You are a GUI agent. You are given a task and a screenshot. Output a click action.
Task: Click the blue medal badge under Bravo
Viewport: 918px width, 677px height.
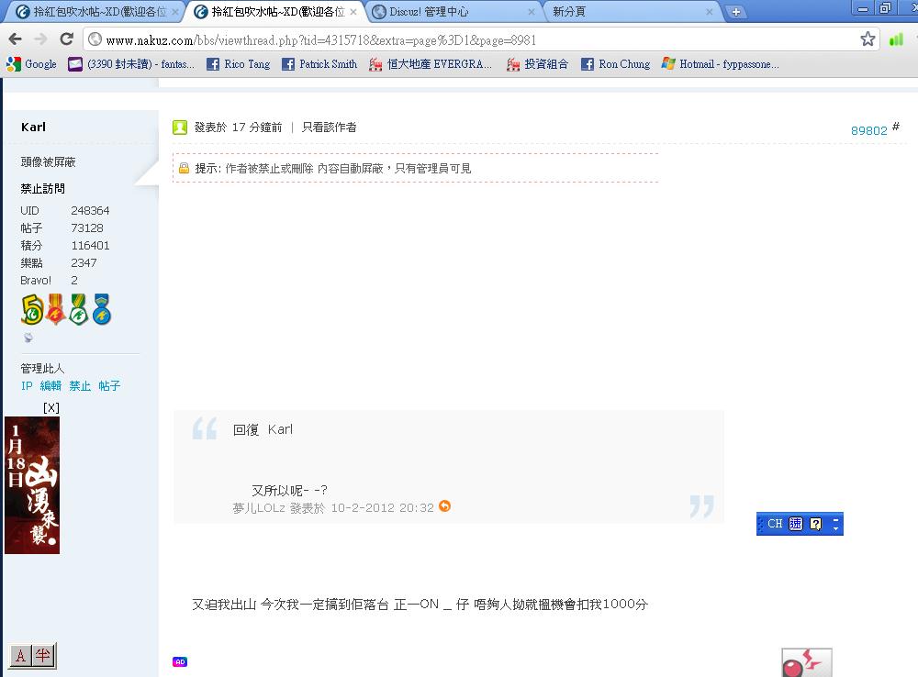(x=102, y=309)
